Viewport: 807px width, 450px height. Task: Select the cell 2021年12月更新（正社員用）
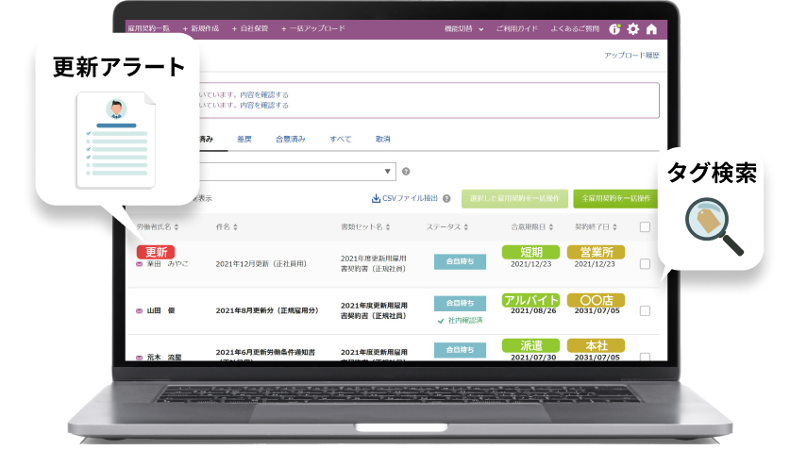tap(261, 264)
